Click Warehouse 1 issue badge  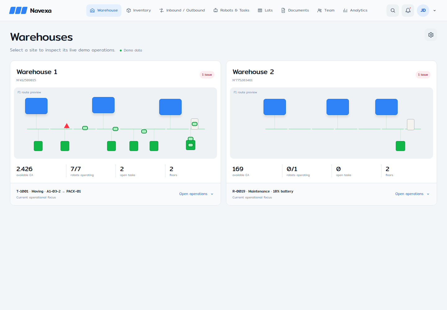point(207,75)
